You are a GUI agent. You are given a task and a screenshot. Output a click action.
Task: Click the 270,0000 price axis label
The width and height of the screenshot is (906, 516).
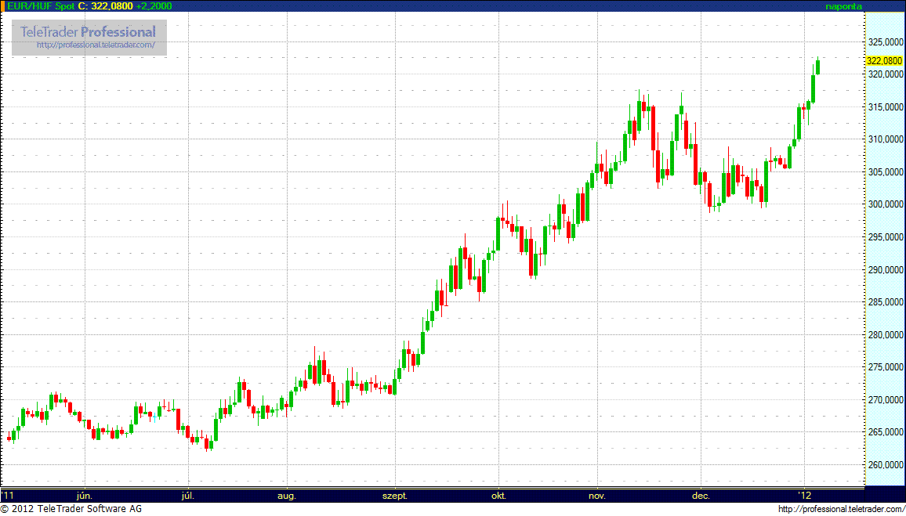pos(885,400)
